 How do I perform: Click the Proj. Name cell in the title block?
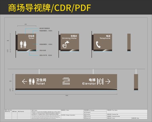pos(127,111)
